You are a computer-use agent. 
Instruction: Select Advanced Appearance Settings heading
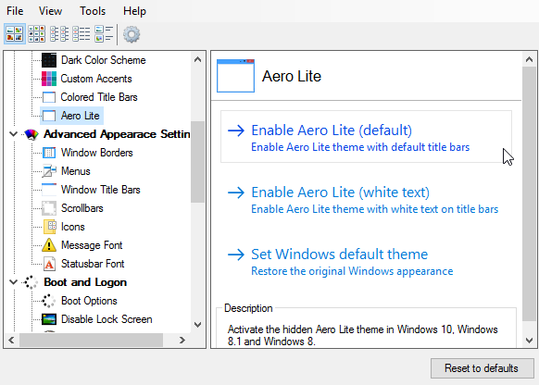[117, 134]
